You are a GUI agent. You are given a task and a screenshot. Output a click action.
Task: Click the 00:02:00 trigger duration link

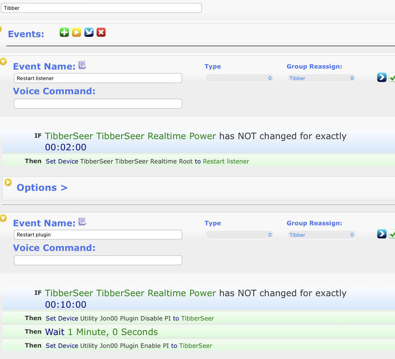tap(66, 147)
